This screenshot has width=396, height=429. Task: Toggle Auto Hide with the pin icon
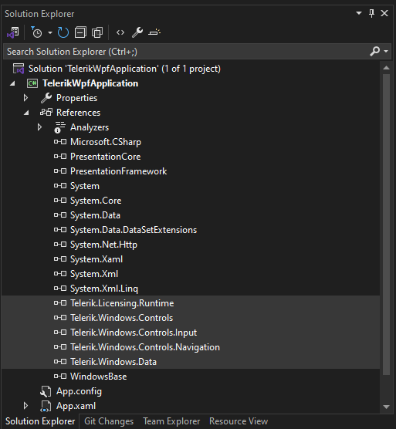(x=371, y=13)
